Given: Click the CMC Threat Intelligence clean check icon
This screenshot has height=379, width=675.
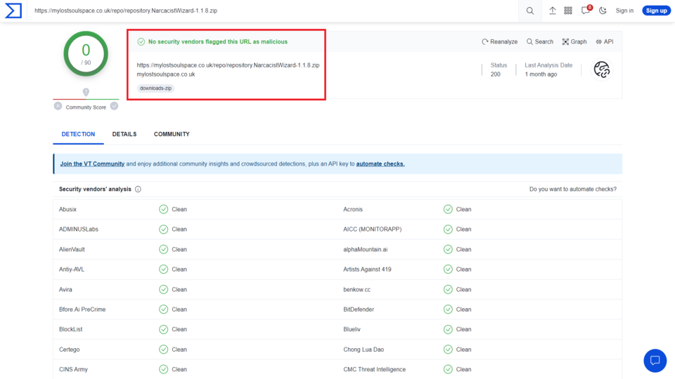Looking at the screenshot, I should coord(448,369).
